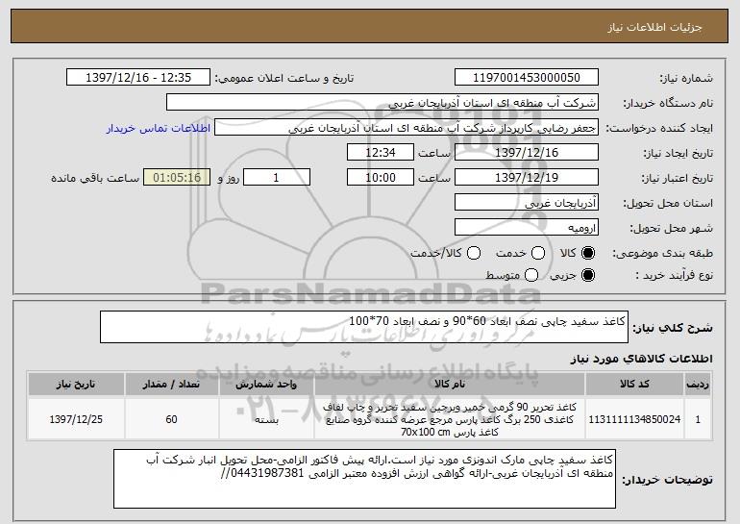740x524 pixels.
Task: Click the کد کالا column header
Action: click(x=634, y=385)
